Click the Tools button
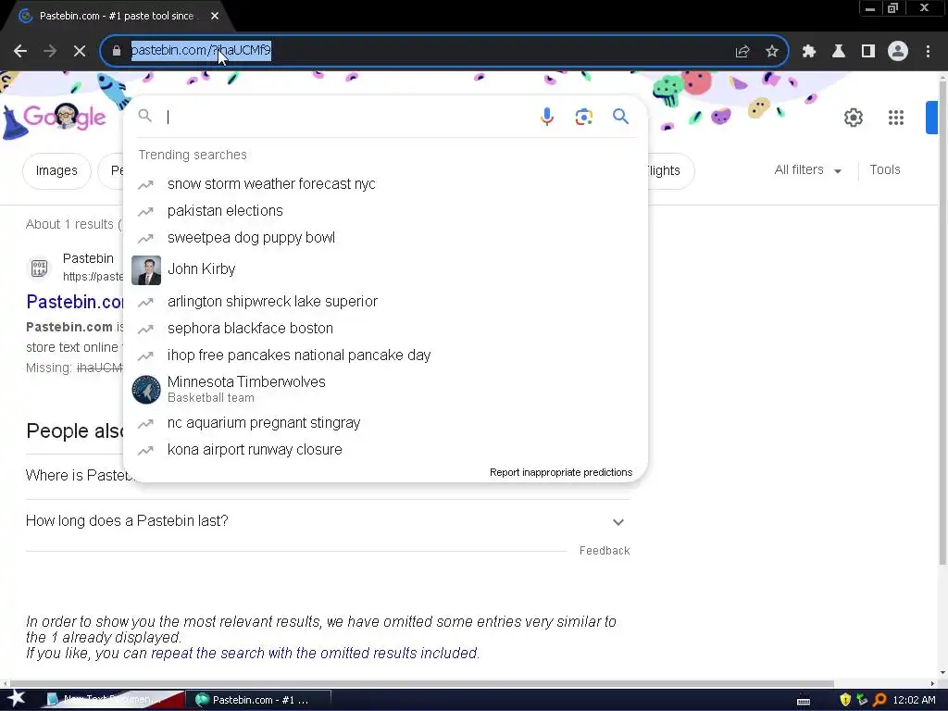 pyautogui.click(x=884, y=170)
